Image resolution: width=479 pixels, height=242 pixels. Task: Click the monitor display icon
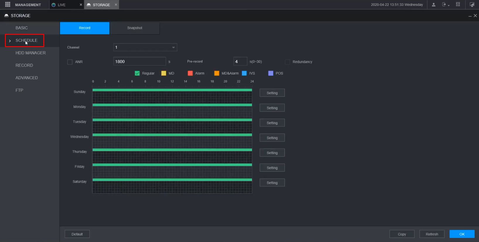click(472, 5)
